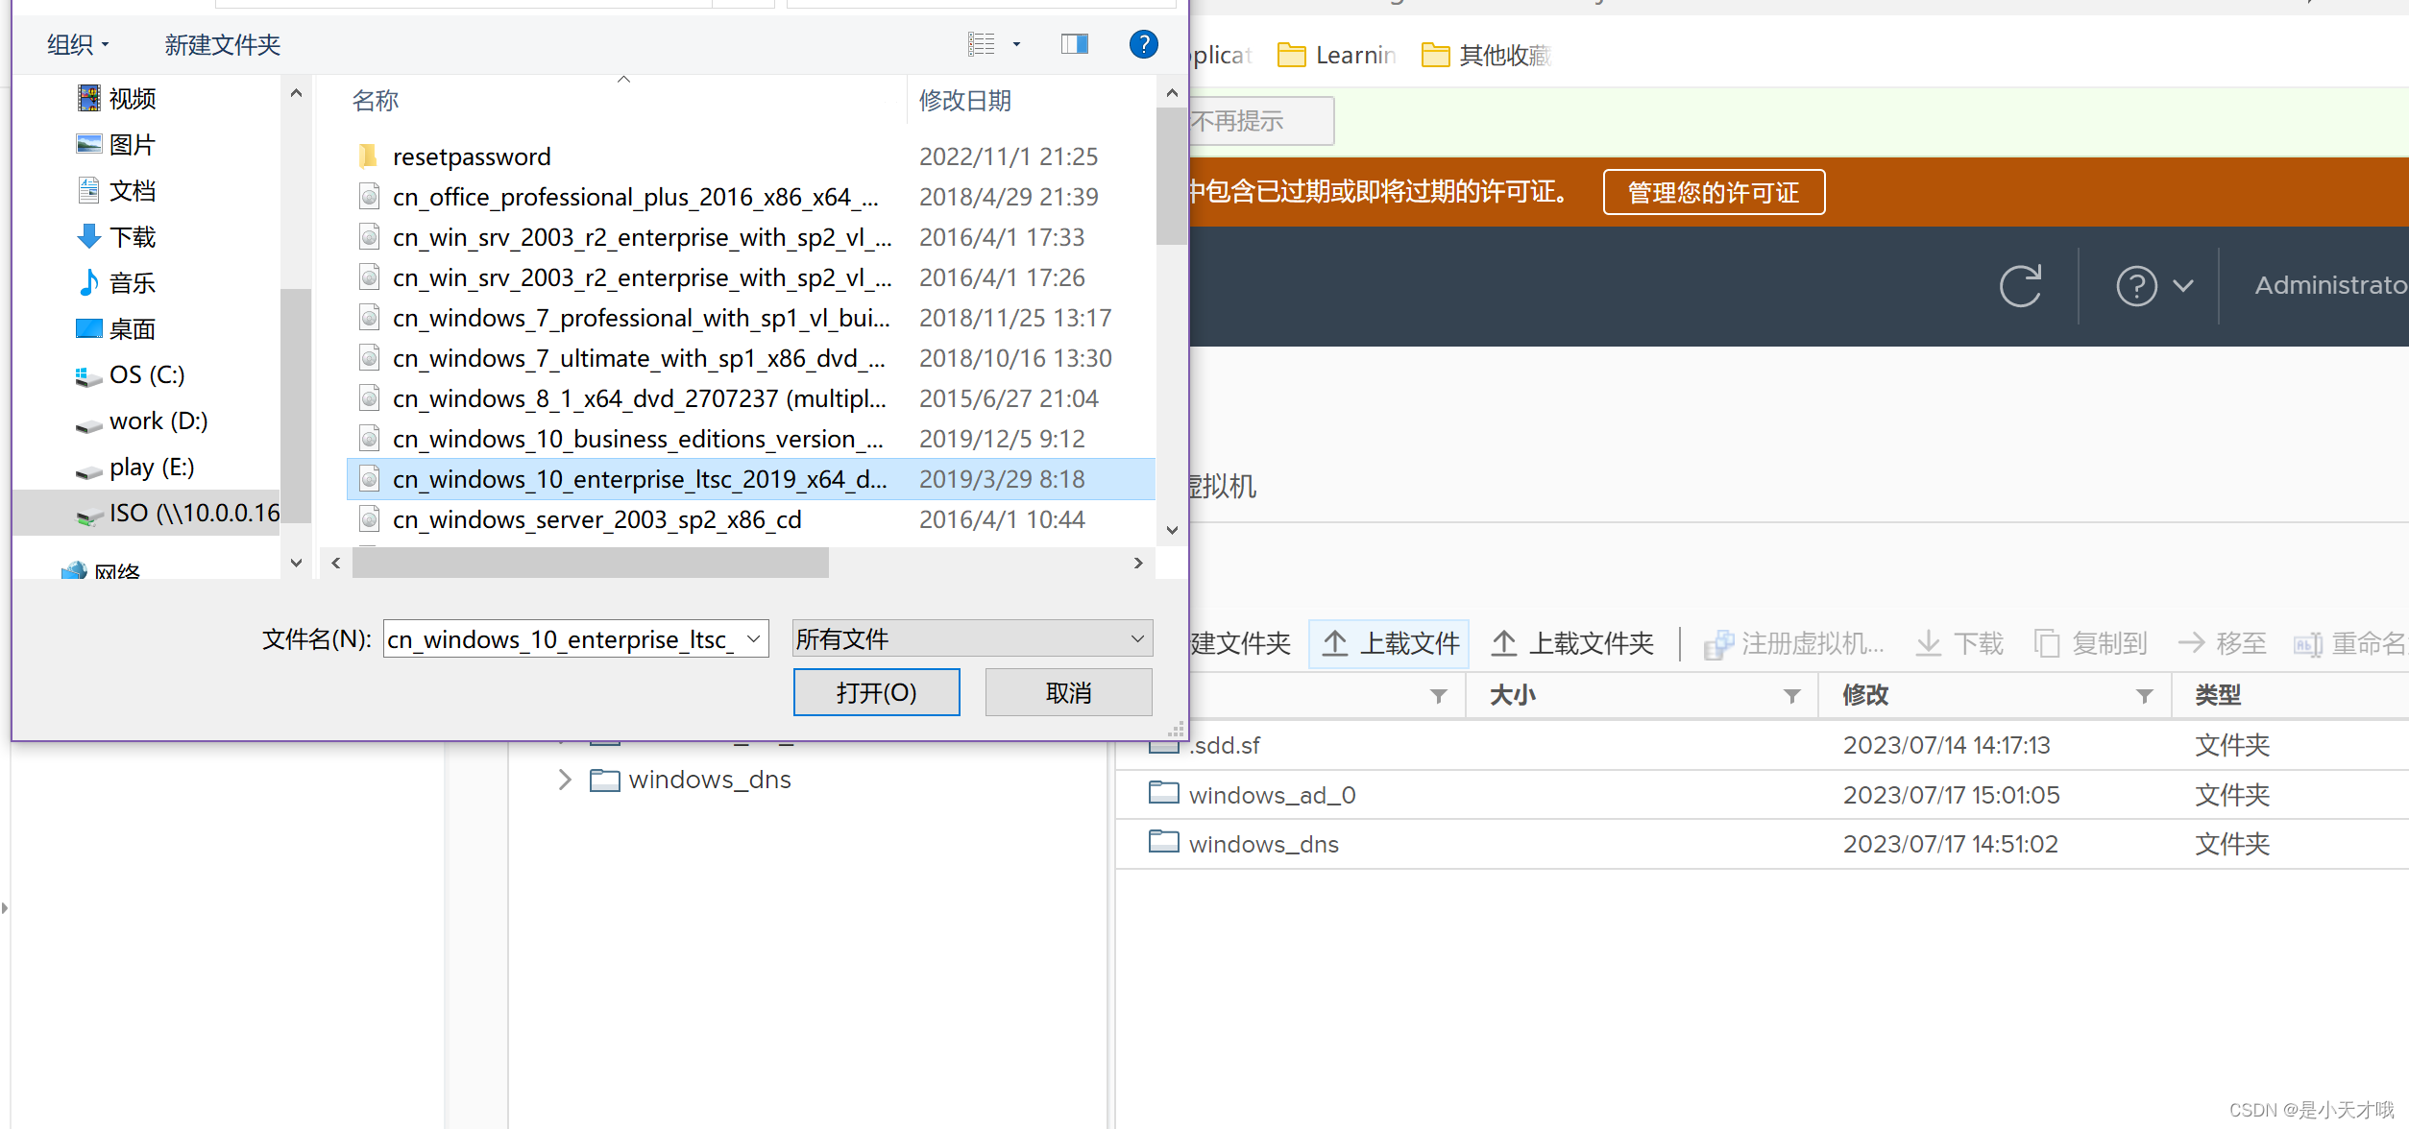Click the 管理您的许可证 button
Screen dimensions: 2409x1129
pos(1713,192)
